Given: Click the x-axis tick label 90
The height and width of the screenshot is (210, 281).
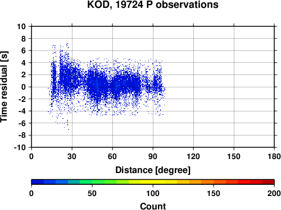Looking at the screenshot, I should [153, 156].
